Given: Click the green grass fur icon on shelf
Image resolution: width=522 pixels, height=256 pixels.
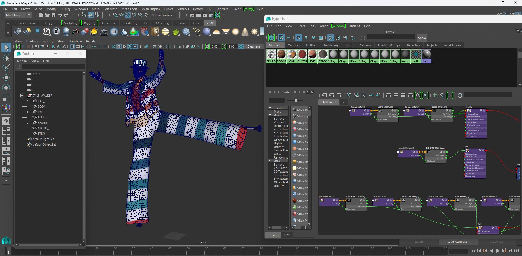Looking at the screenshot, I should click(176, 32).
